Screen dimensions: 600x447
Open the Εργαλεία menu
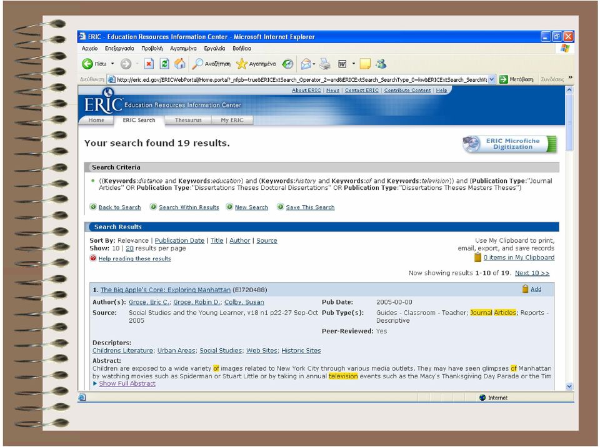(x=214, y=49)
